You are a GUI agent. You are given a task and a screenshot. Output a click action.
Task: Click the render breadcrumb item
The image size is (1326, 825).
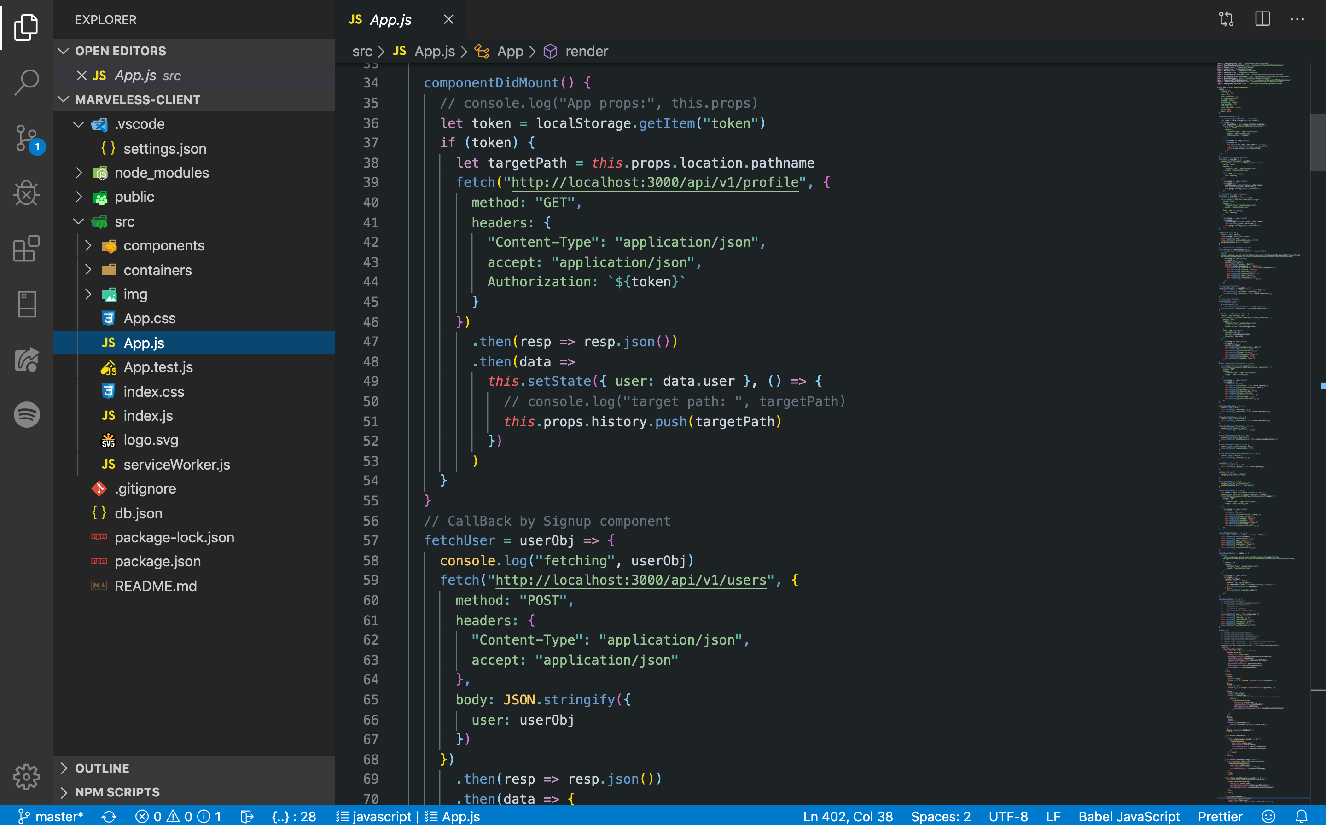tap(576, 51)
